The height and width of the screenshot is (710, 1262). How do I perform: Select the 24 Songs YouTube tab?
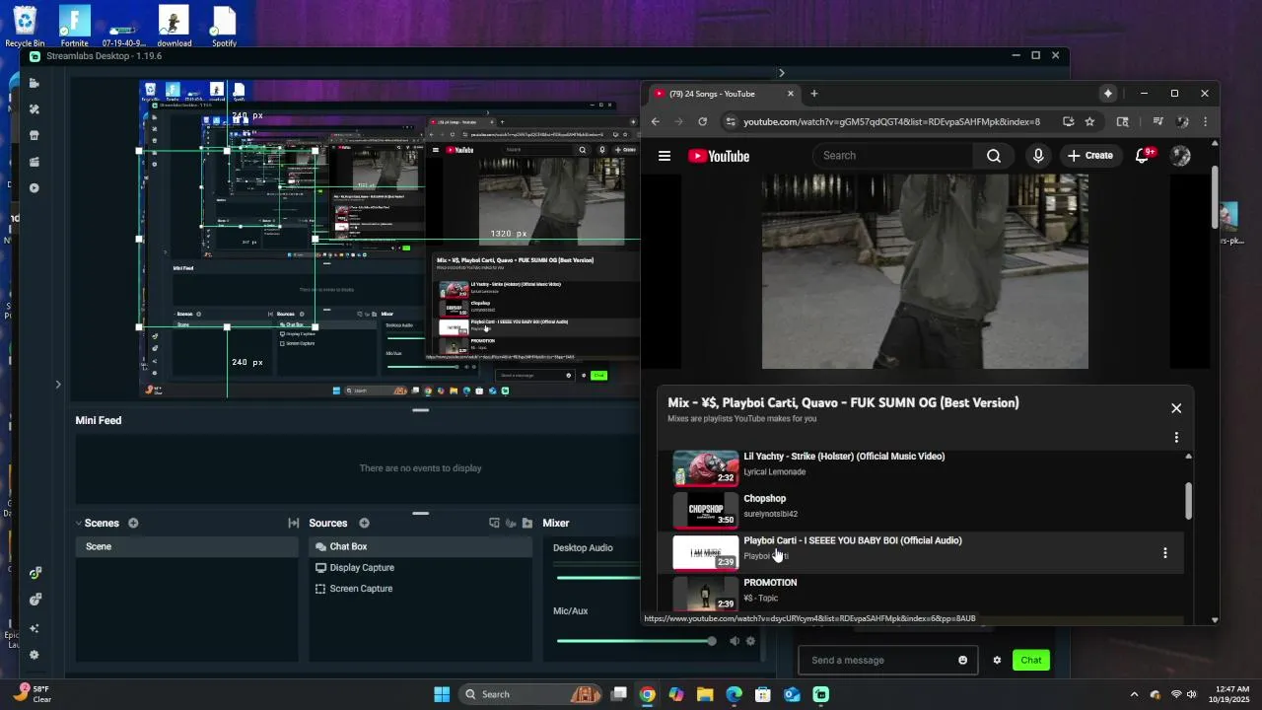point(724,94)
